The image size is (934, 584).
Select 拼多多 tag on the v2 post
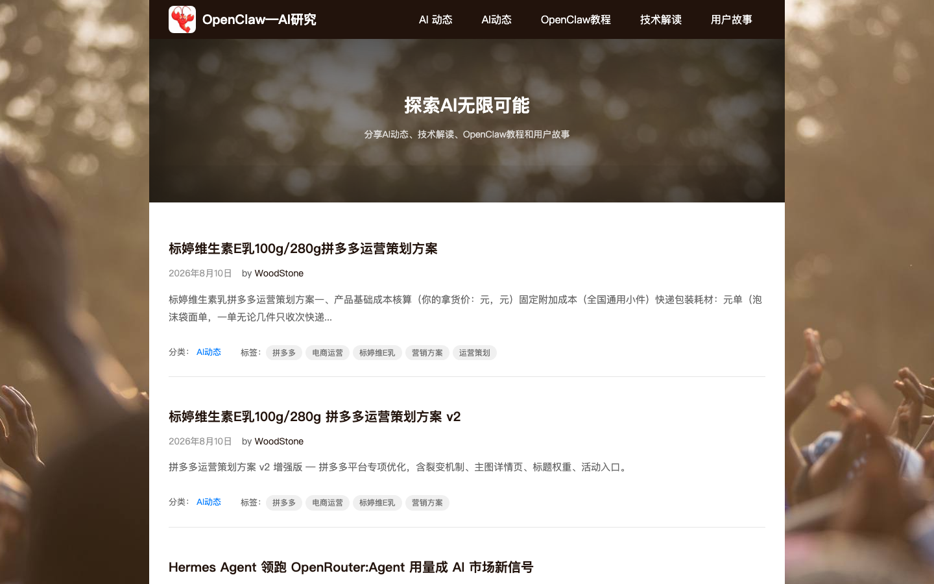pyautogui.click(x=284, y=503)
